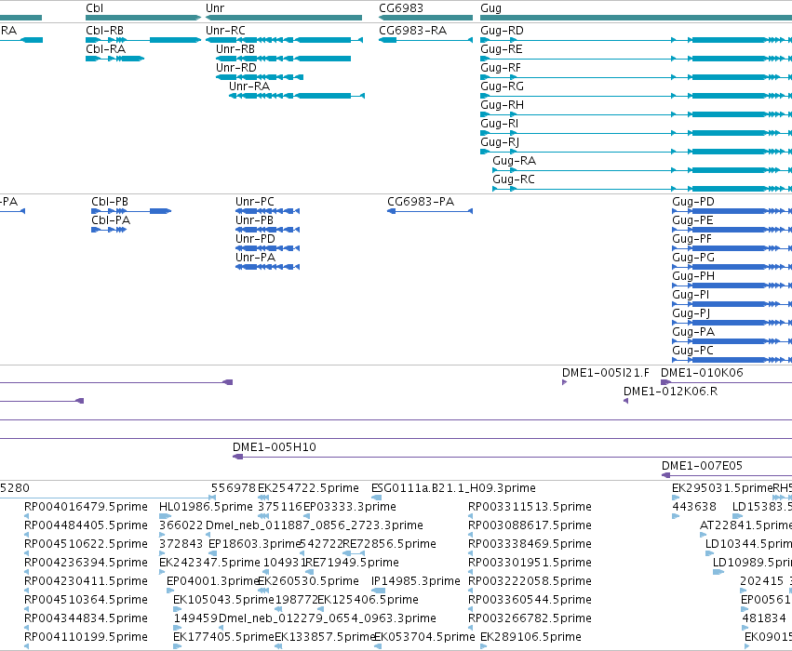The height and width of the screenshot is (651, 792).
Task: Open the RP003338469.5prime EST label
Action: point(530,544)
